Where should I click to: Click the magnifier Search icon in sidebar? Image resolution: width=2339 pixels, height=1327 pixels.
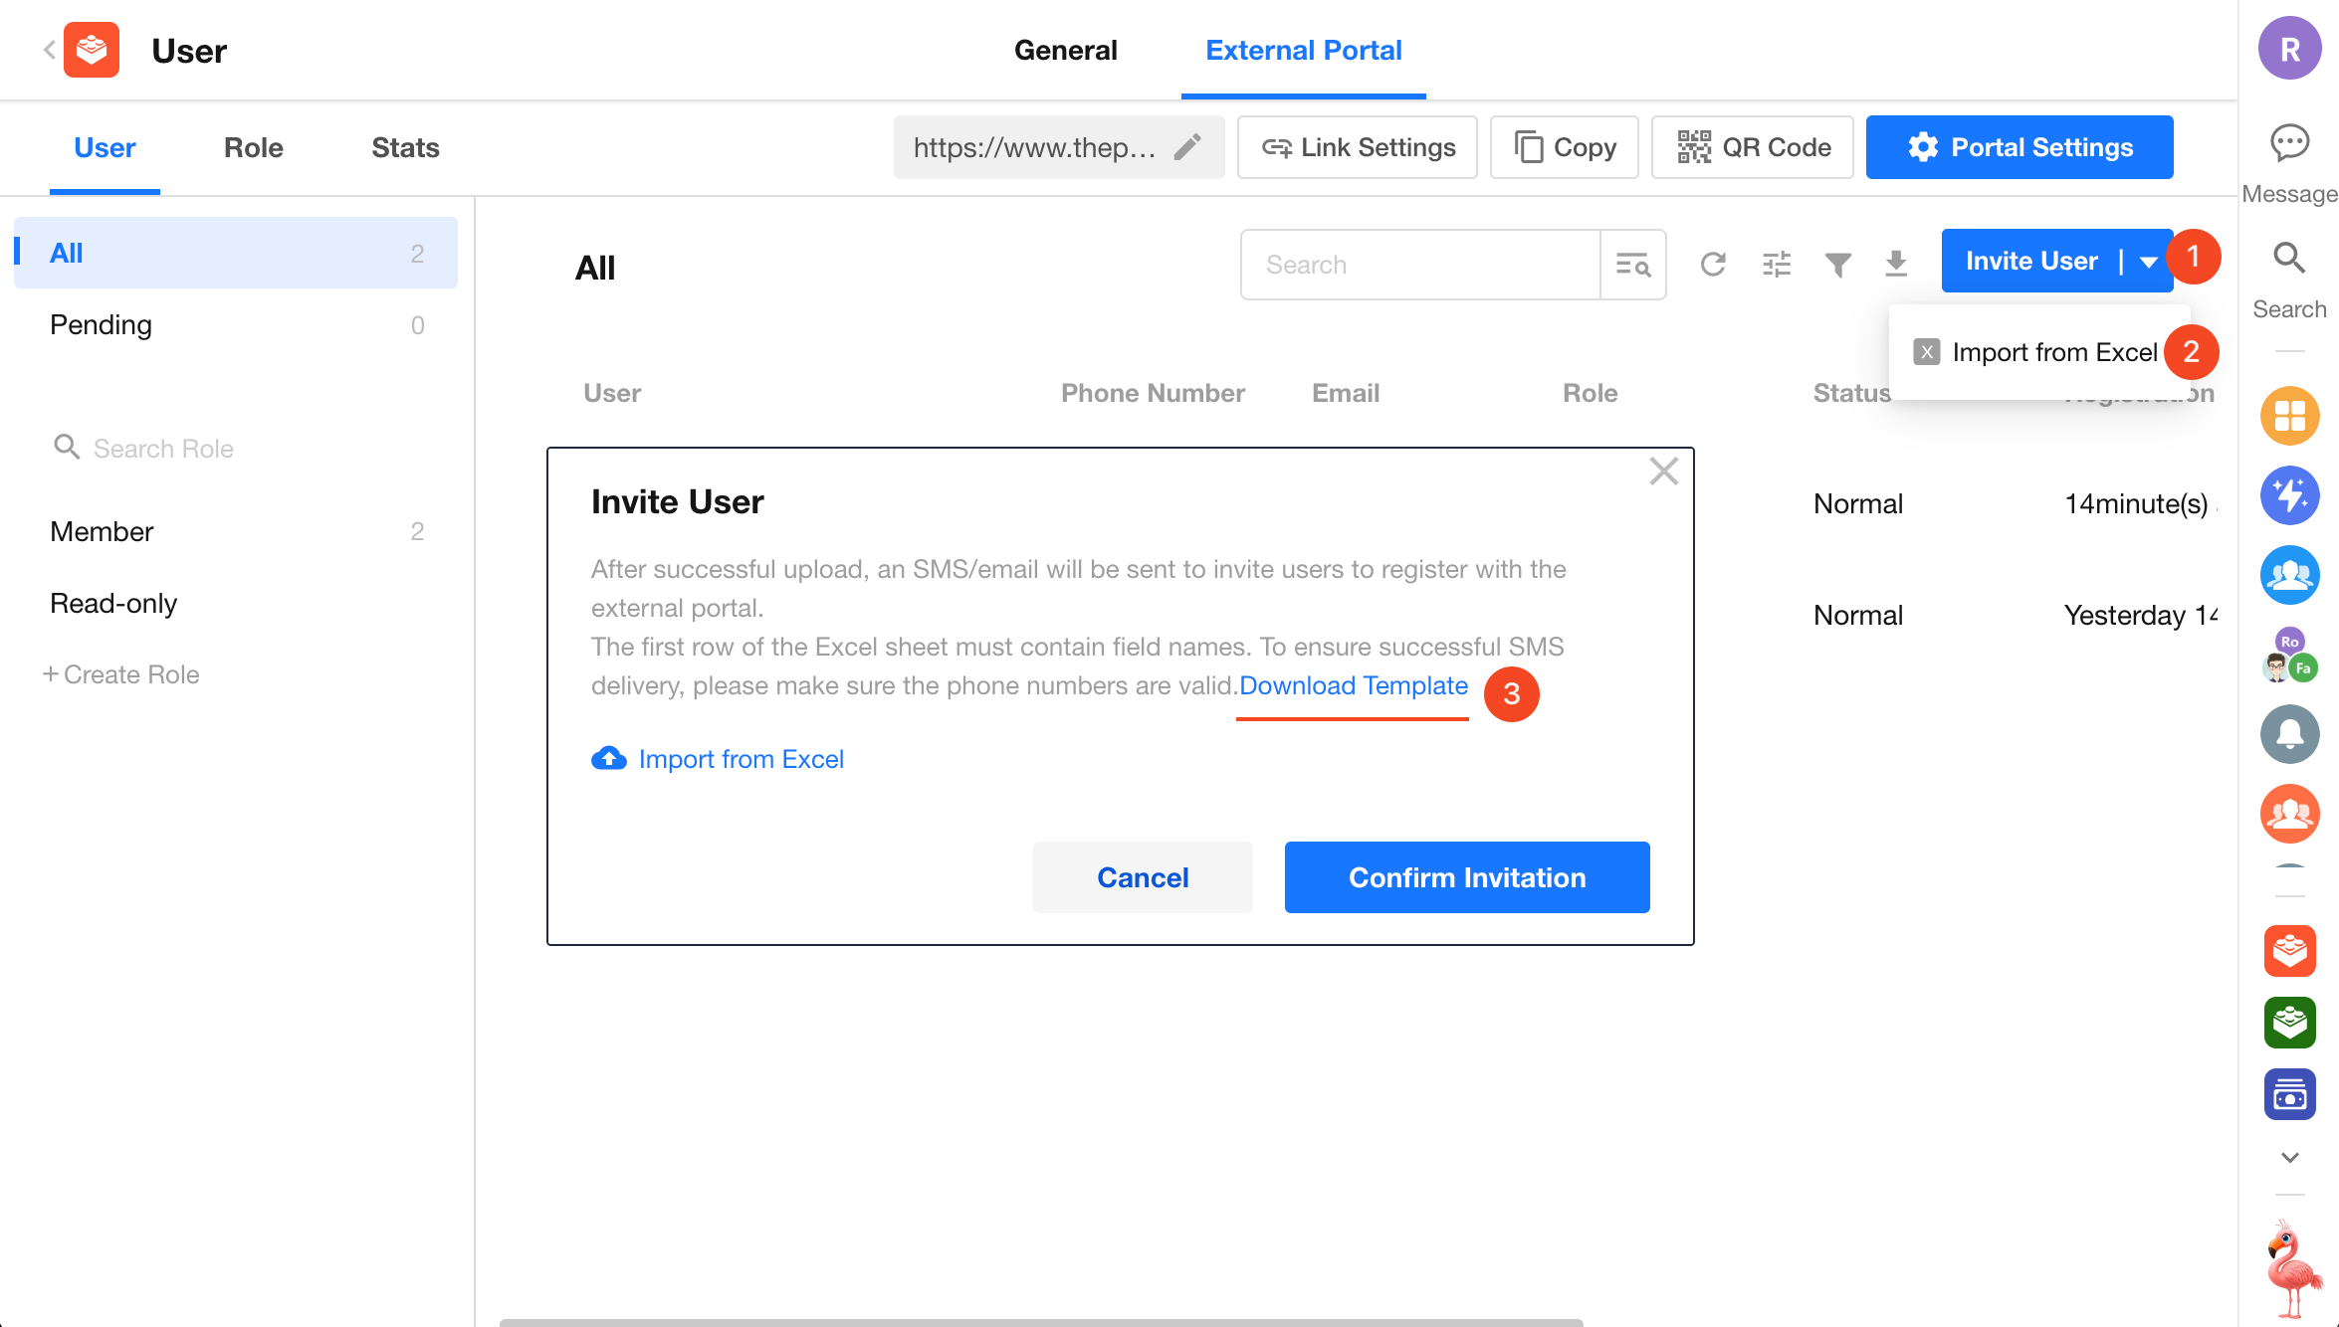click(2289, 259)
